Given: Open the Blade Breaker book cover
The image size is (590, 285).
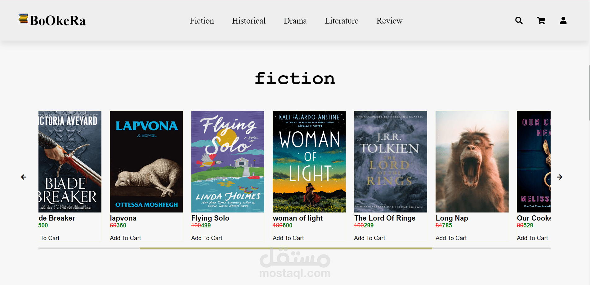Looking at the screenshot, I should click(70, 162).
